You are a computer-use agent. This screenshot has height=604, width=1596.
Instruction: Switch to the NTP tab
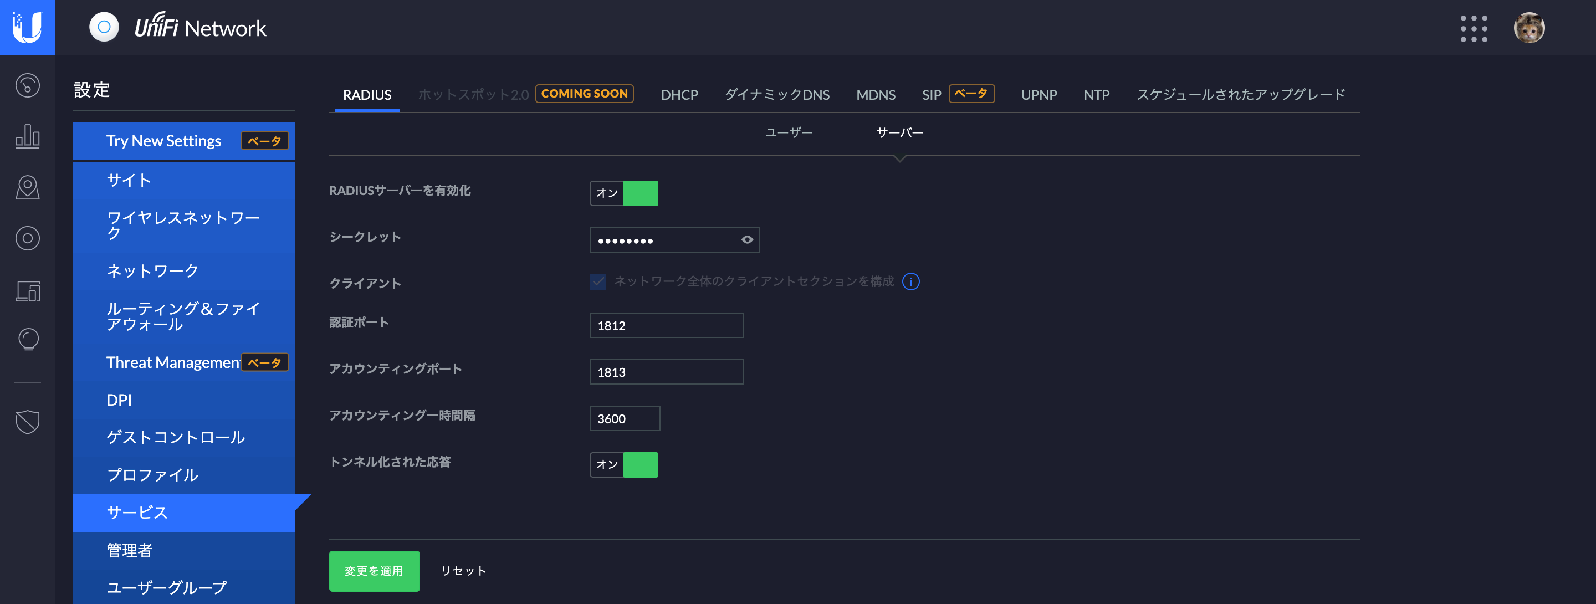pos(1097,95)
